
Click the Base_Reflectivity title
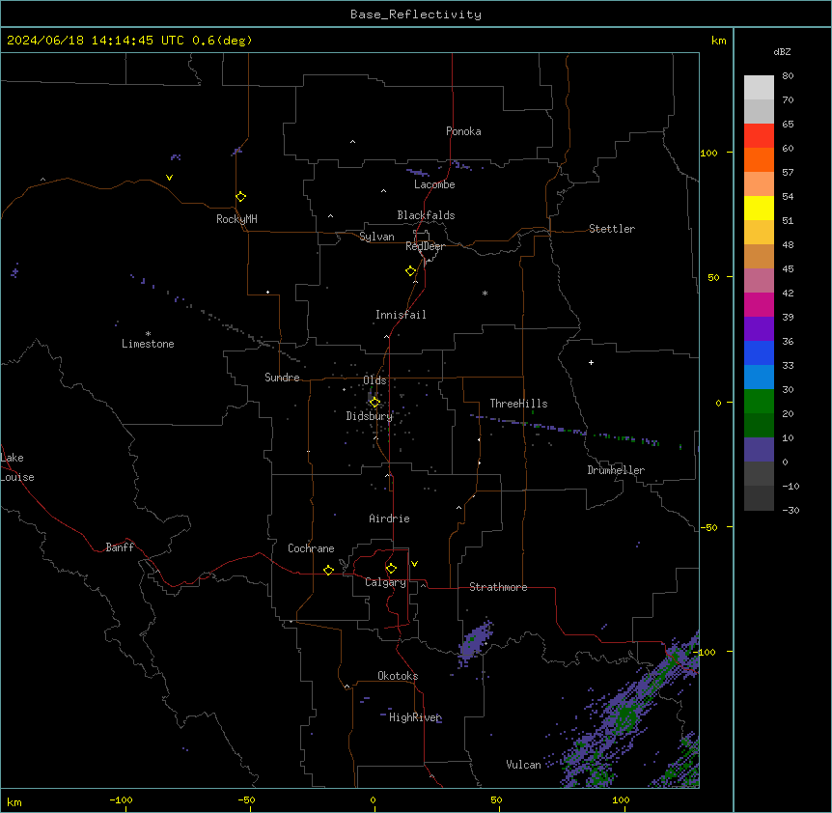[416, 14]
